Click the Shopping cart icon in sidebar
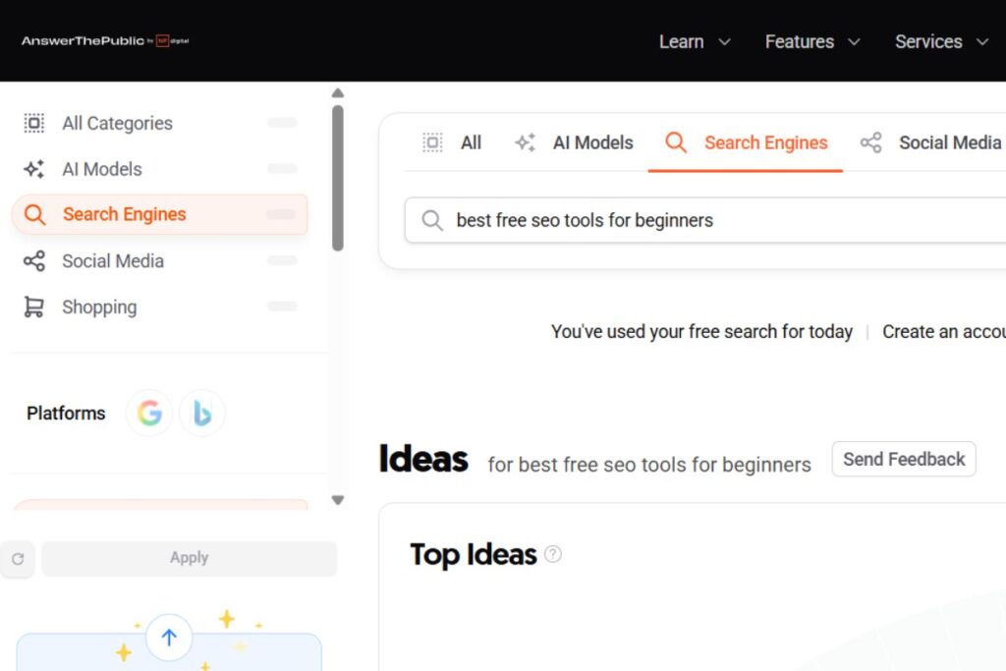The height and width of the screenshot is (671, 1006). point(33,307)
